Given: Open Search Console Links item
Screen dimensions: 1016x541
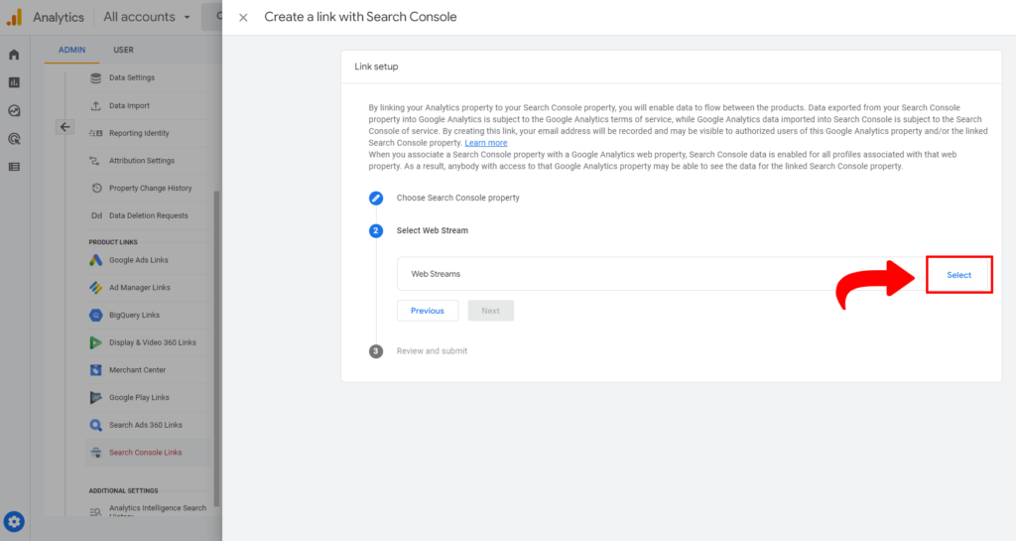Looking at the screenshot, I should 148,453.
